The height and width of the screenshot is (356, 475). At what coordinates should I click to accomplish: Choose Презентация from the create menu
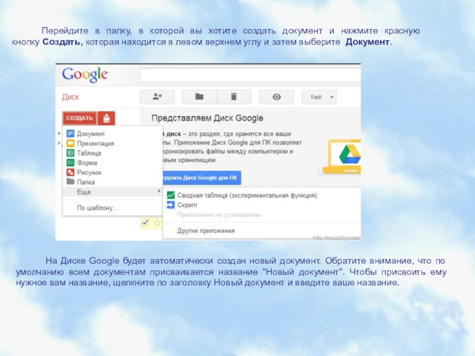coord(112,144)
